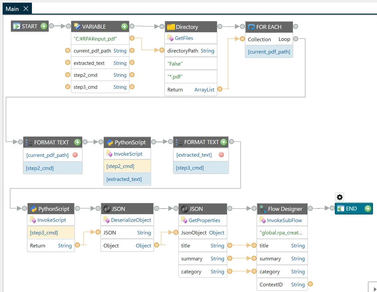Screen dimensions: 377x292
Task: Click the Loop output label
Action: pyautogui.click(x=284, y=39)
